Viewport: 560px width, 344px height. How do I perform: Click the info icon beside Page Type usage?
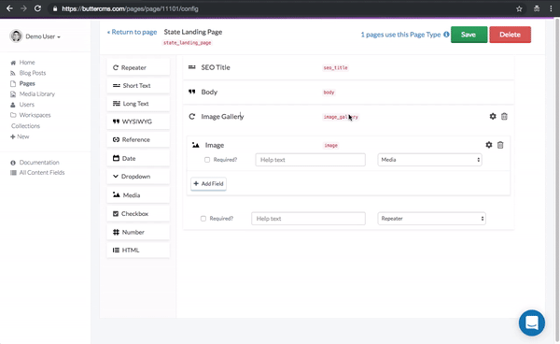(x=446, y=35)
